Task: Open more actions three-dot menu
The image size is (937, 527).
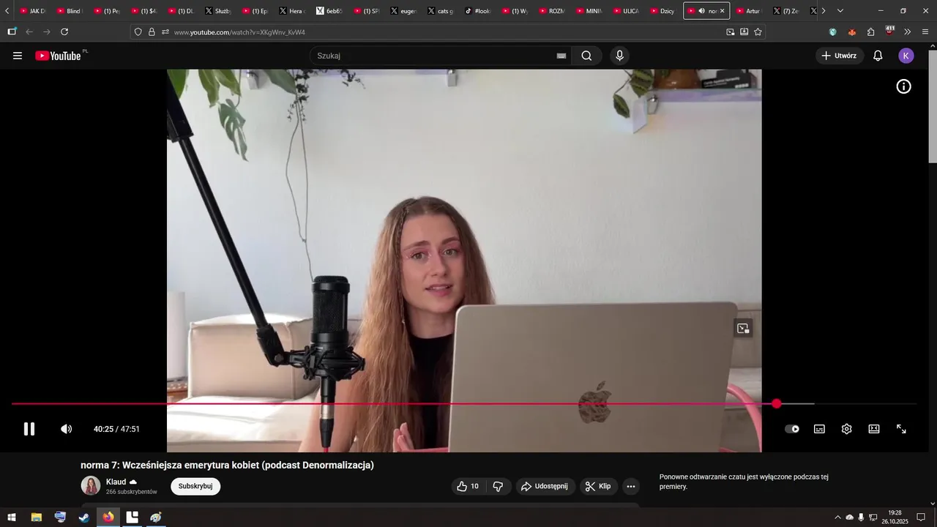Action: coord(631,486)
